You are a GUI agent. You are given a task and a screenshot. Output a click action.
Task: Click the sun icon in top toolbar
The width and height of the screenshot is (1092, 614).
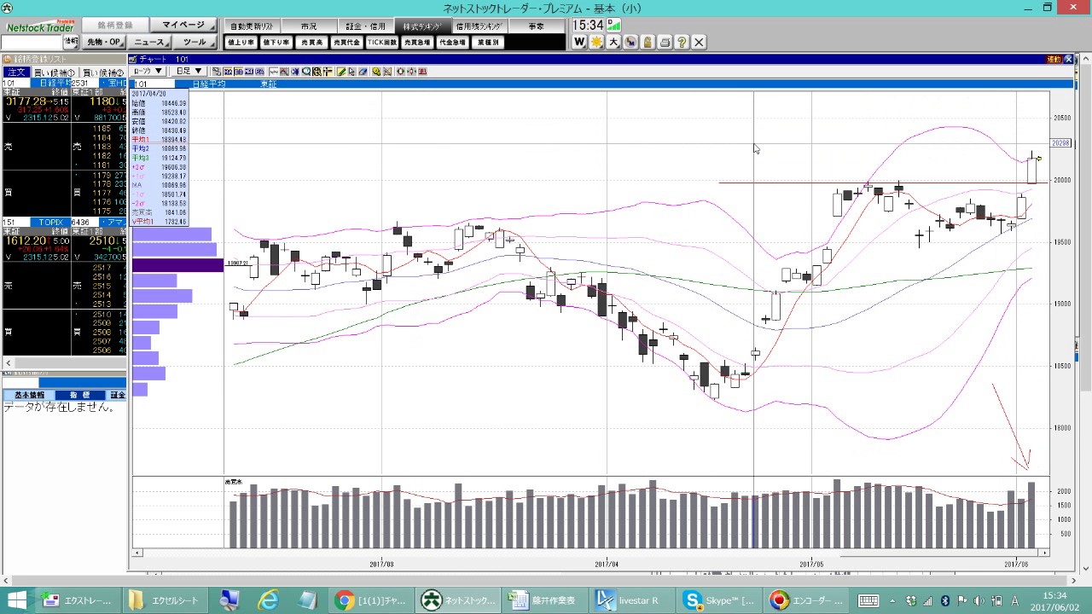[x=596, y=42]
